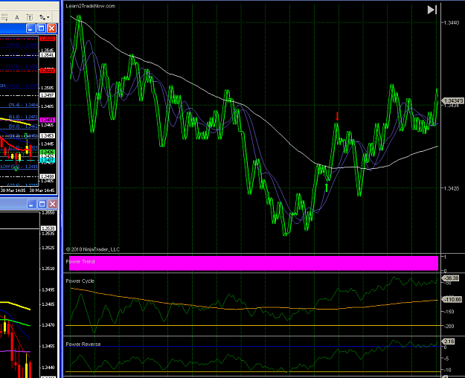The height and width of the screenshot is (378, 465).
Task: Click the 1.3440 price axis label
Action: (452, 22)
